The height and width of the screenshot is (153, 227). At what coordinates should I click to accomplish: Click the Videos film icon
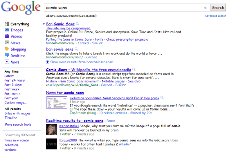[x=7, y=36]
